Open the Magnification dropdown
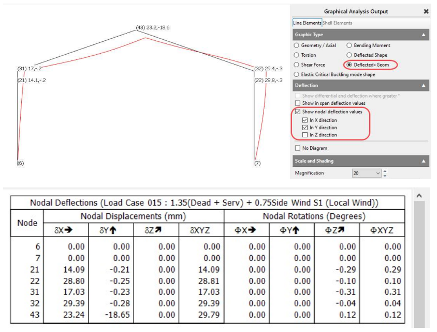The height and width of the screenshot is (332, 437). coord(377,173)
